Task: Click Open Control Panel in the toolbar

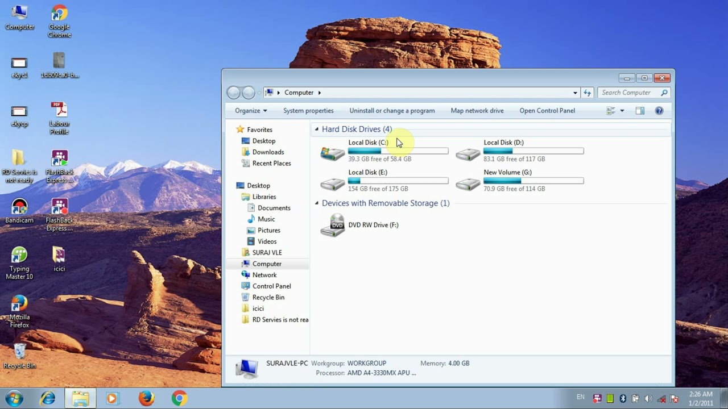Action: (547, 111)
